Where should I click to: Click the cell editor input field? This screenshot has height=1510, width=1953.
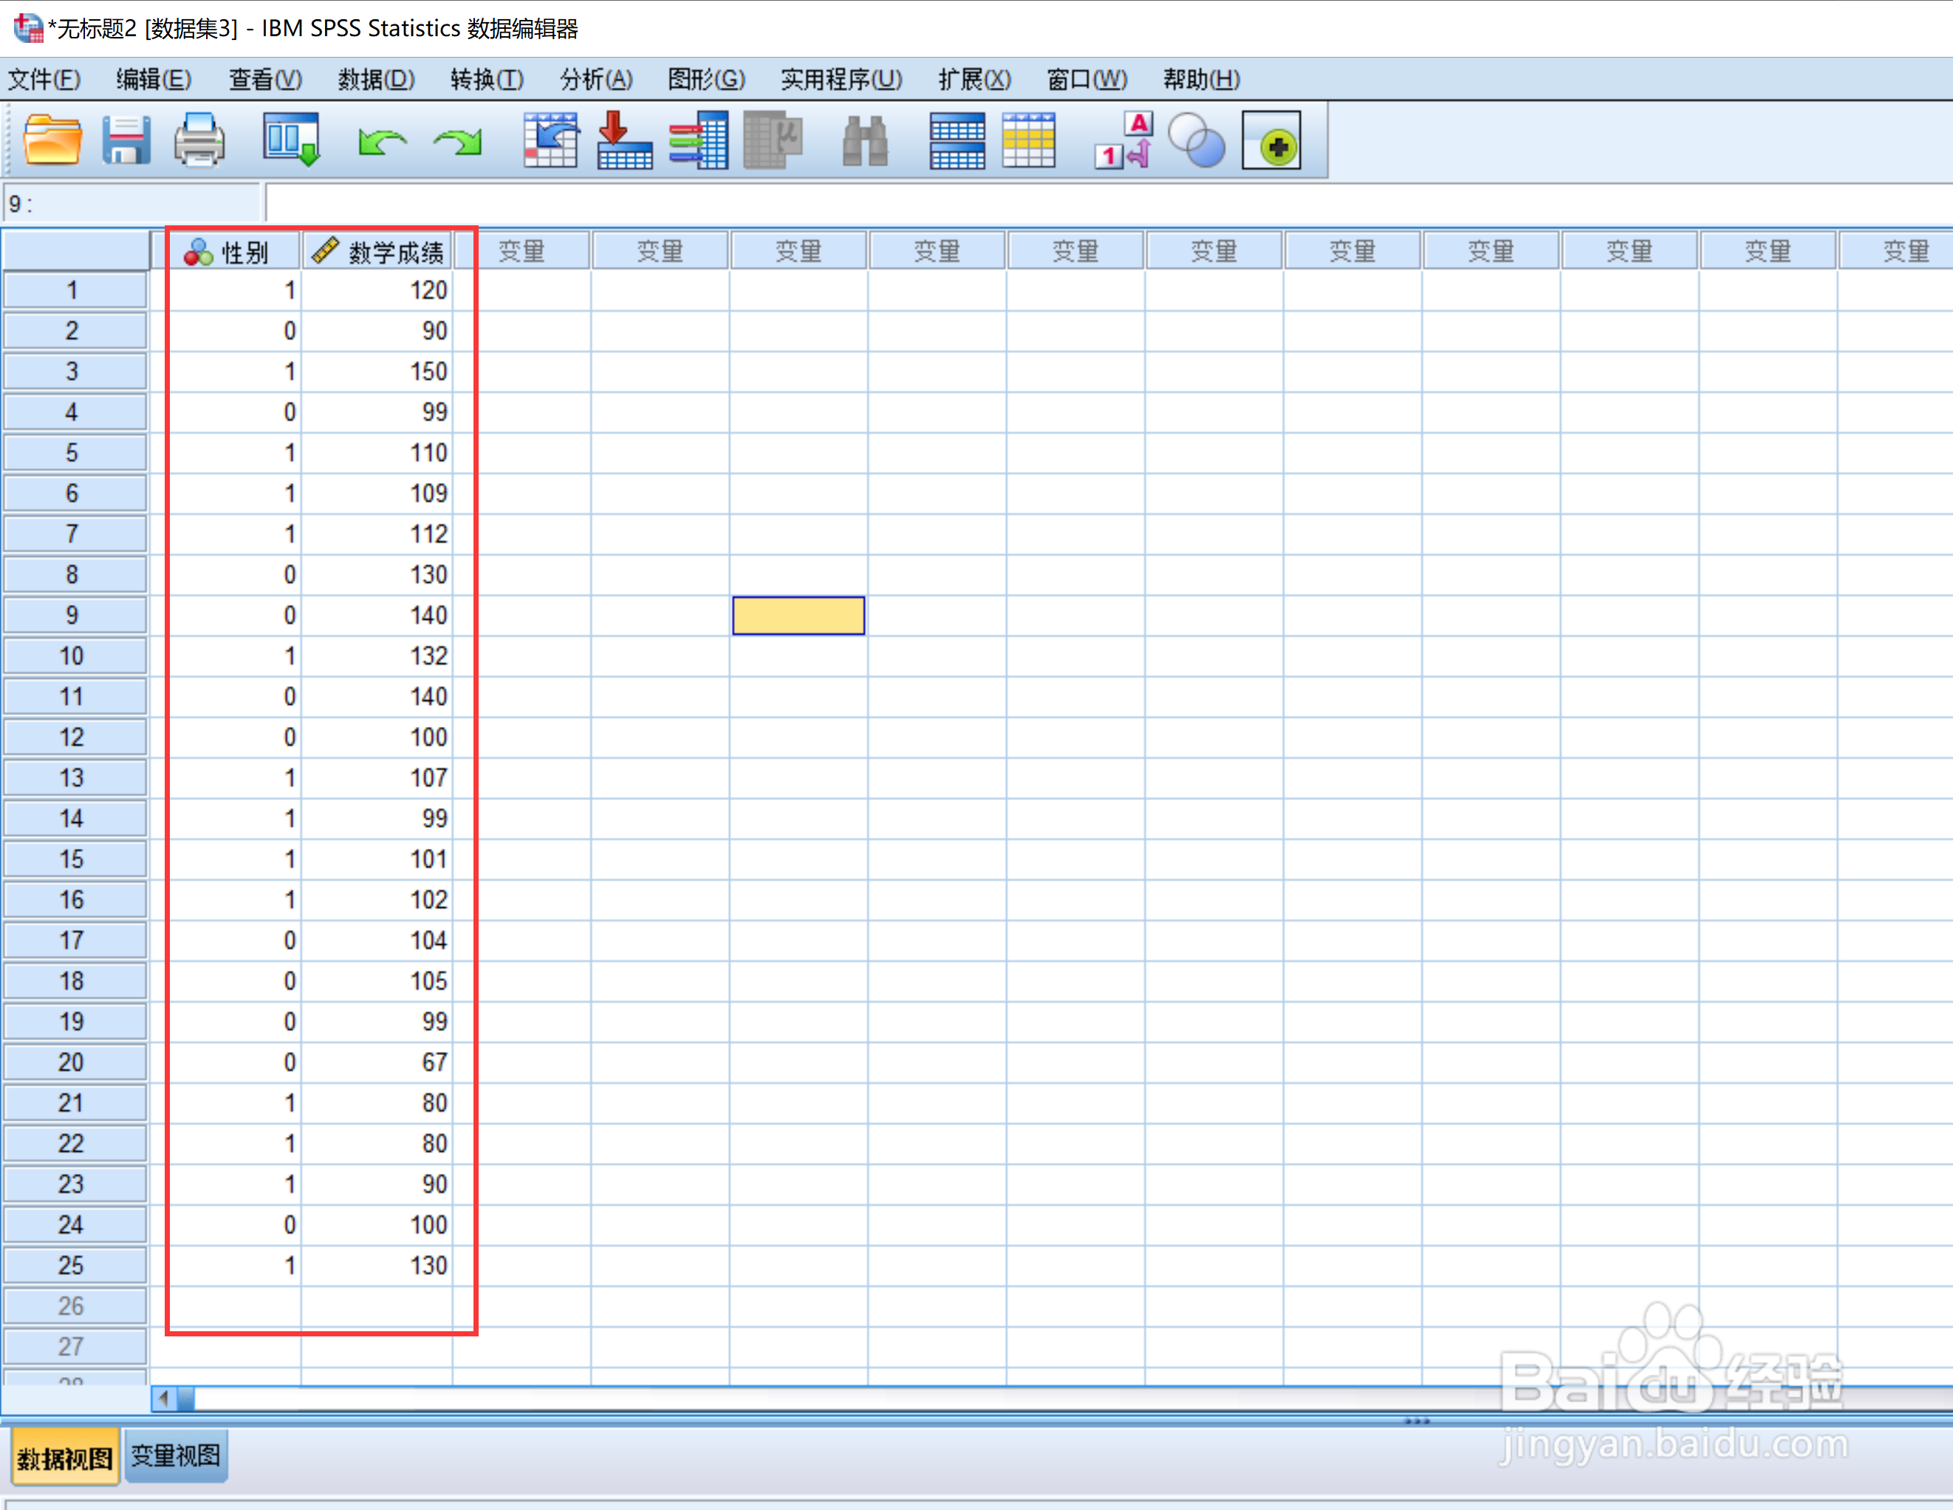click(x=1109, y=203)
